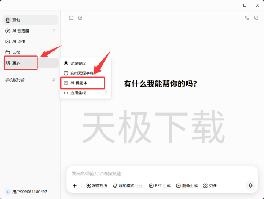Screen dimensions: 264x199
Task: Click the new chat compose icon
Action: 80,18
